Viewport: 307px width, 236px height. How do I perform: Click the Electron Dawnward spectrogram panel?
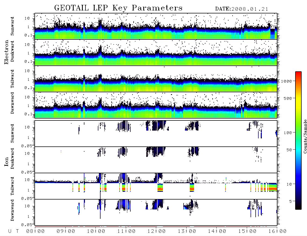point(156,105)
